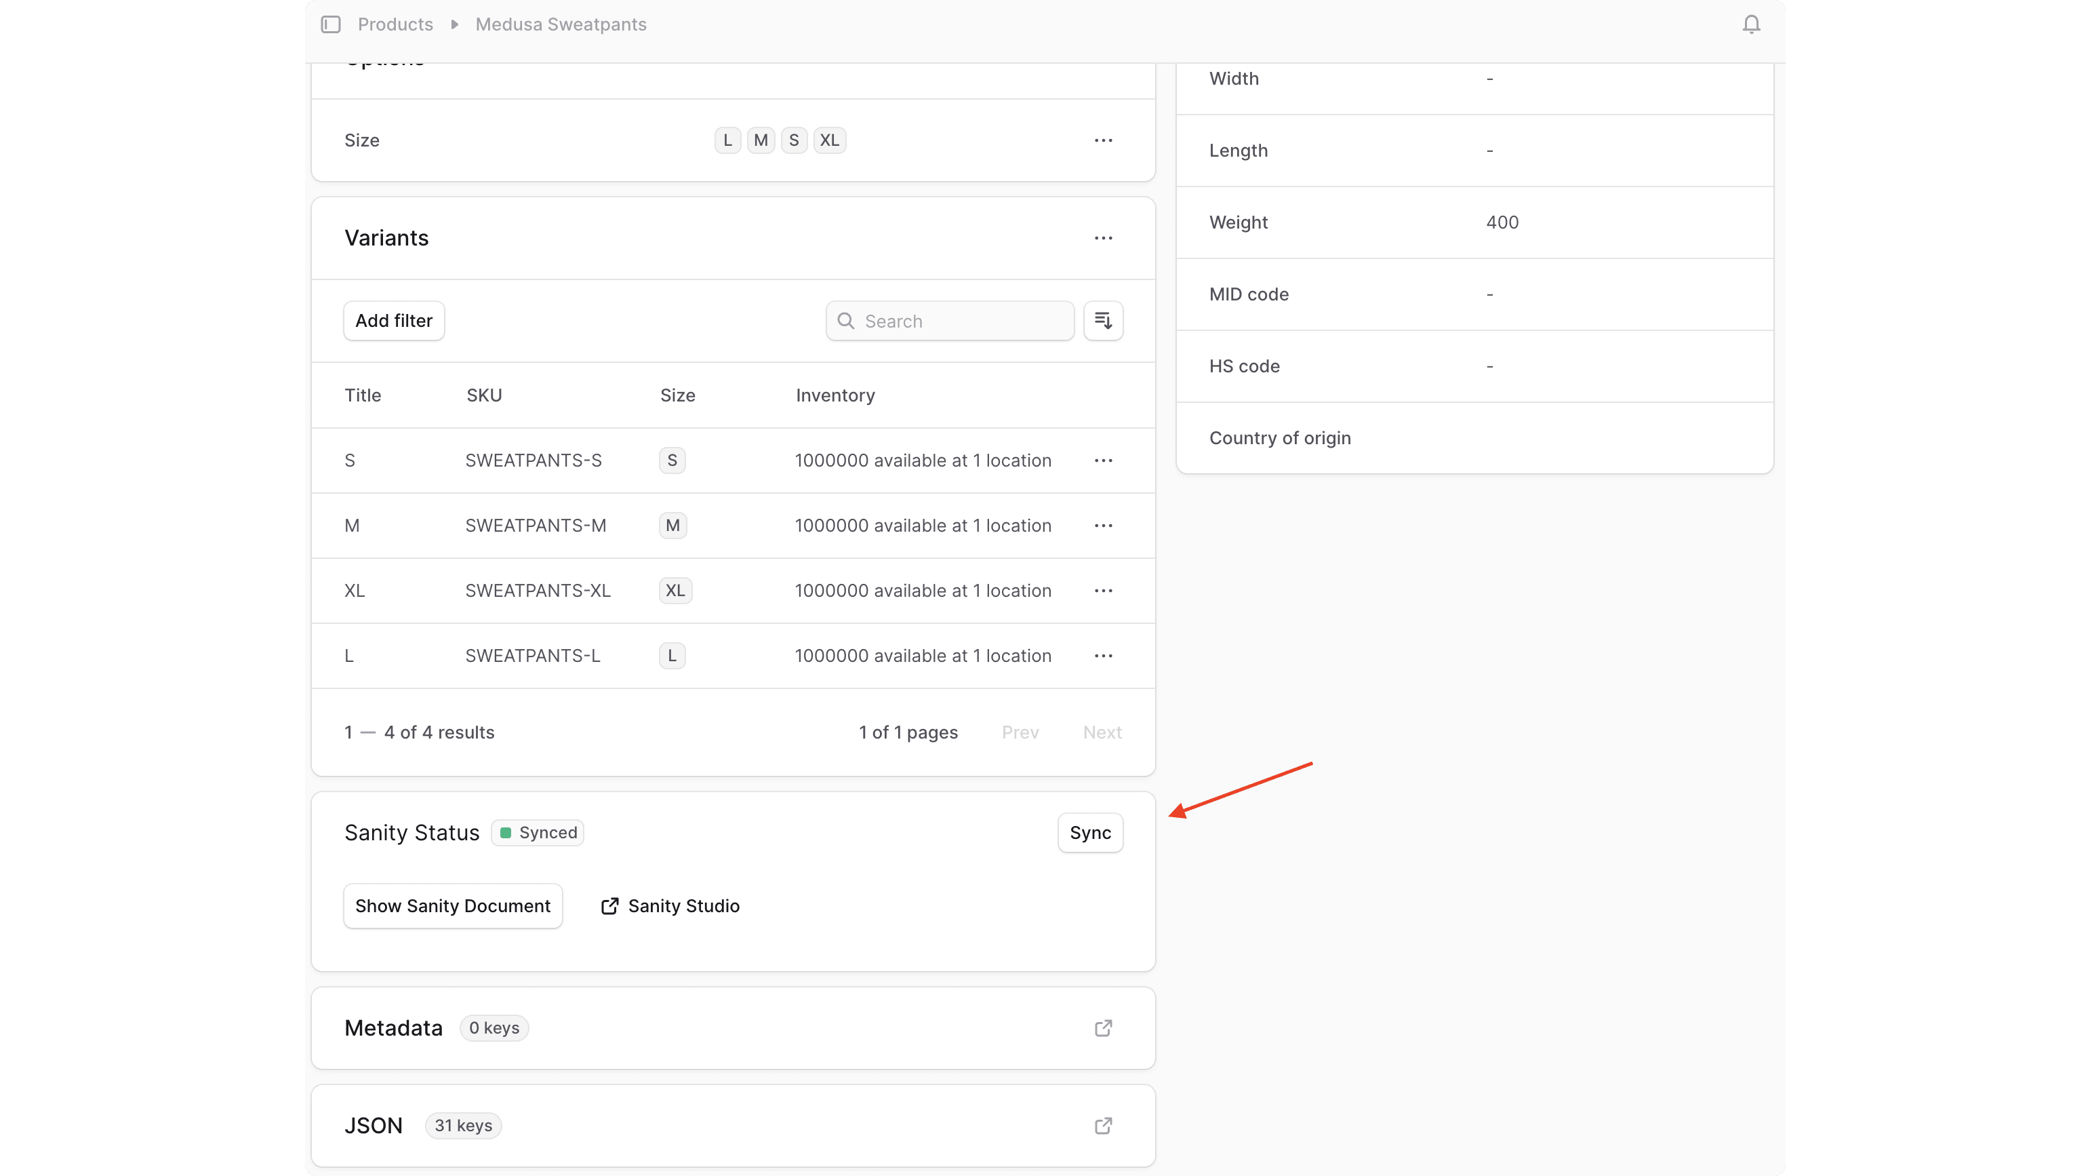
Task: Click the Synced status badge
Action: pos(537,832)
